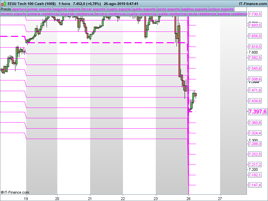Image resolution: width=268 pixels, height=201 pixels.
Task: Click the 7.545,6 price level tag
Action: point(255,69)
